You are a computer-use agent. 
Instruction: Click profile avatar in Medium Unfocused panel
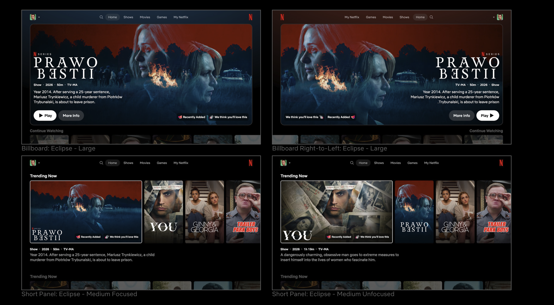click(283, 163)
